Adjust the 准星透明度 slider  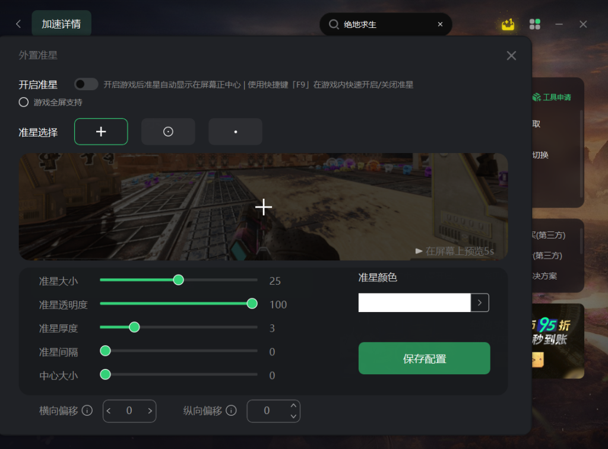point(252,303)
